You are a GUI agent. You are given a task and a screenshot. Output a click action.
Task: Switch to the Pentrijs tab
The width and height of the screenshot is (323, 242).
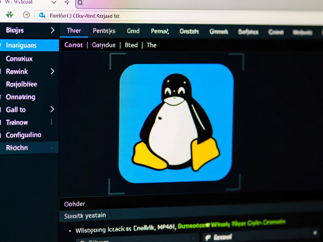[104, 31]
